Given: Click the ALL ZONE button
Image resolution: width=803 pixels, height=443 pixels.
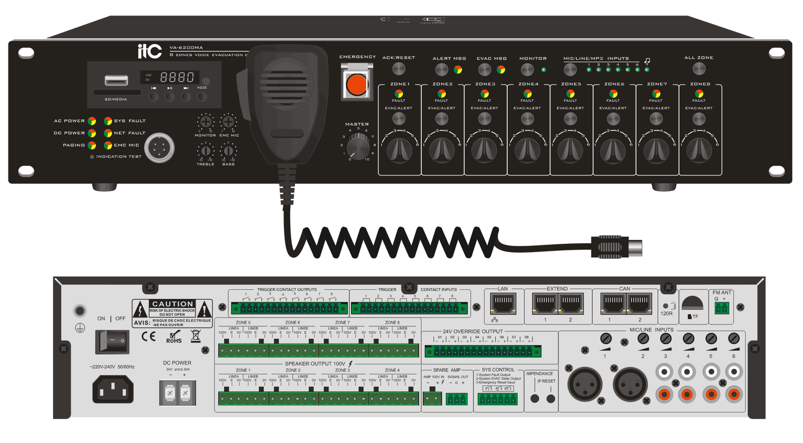Looking at the screenshot, I should 699,69.
